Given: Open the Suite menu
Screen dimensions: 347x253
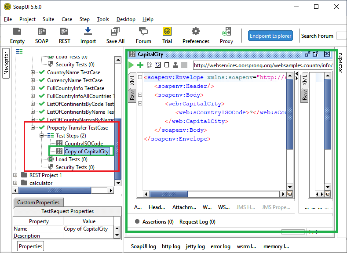Looking at the screenshot, I should tap(48, 19).
